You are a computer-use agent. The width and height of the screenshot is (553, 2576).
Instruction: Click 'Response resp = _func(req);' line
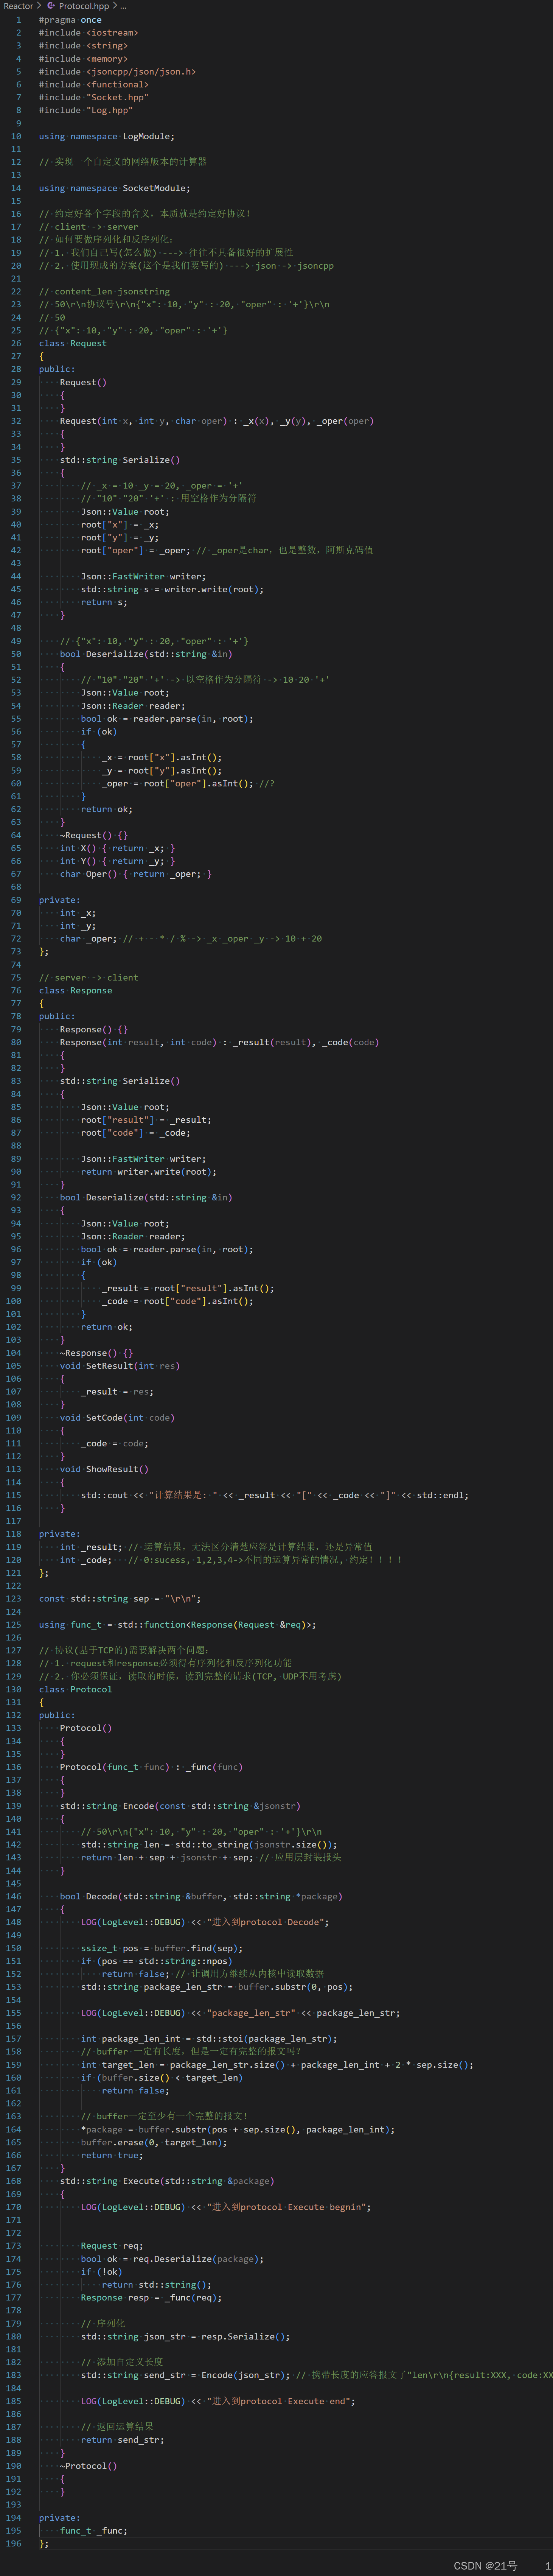151,2297
